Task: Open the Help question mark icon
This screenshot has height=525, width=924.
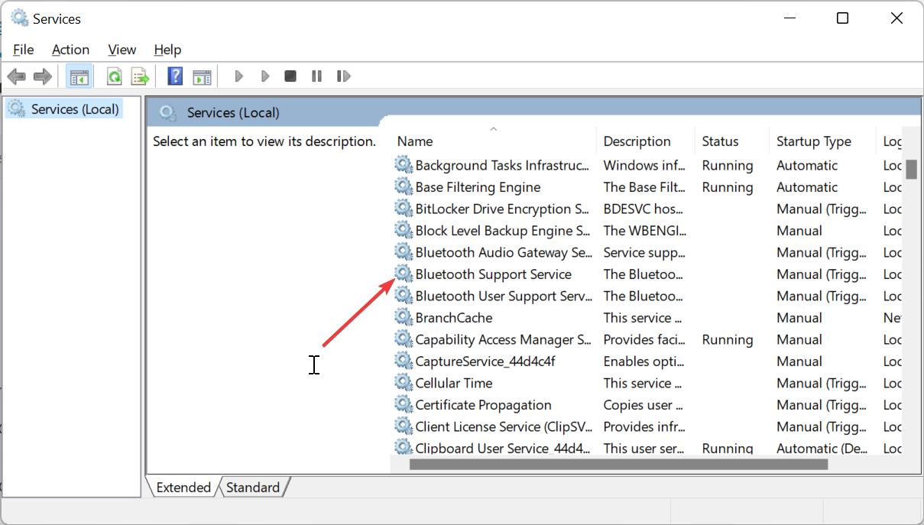Action: point(175,76)
